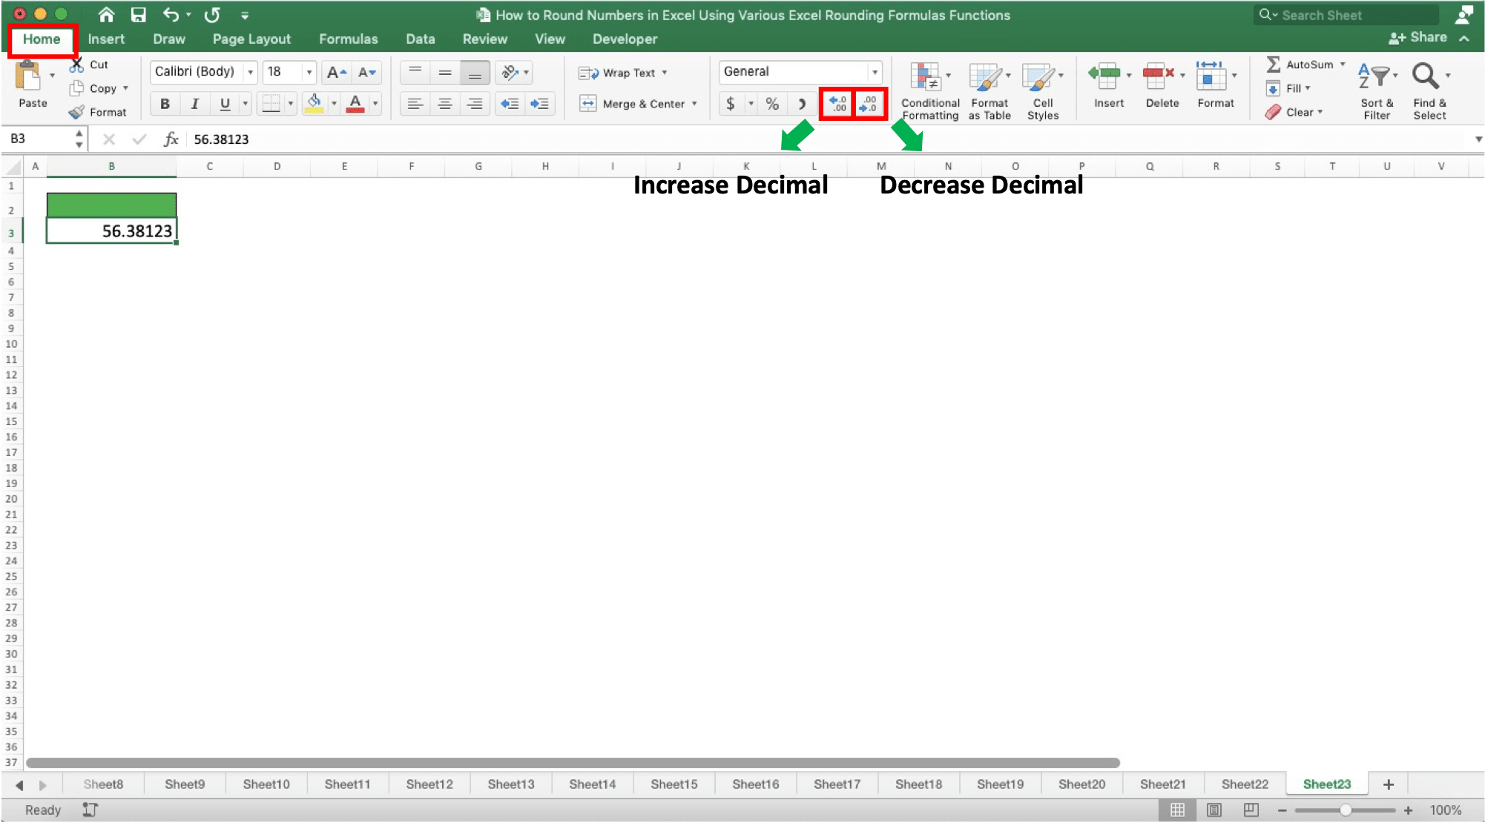
Task: Toggle bold formatting
Action: (164, 104)
